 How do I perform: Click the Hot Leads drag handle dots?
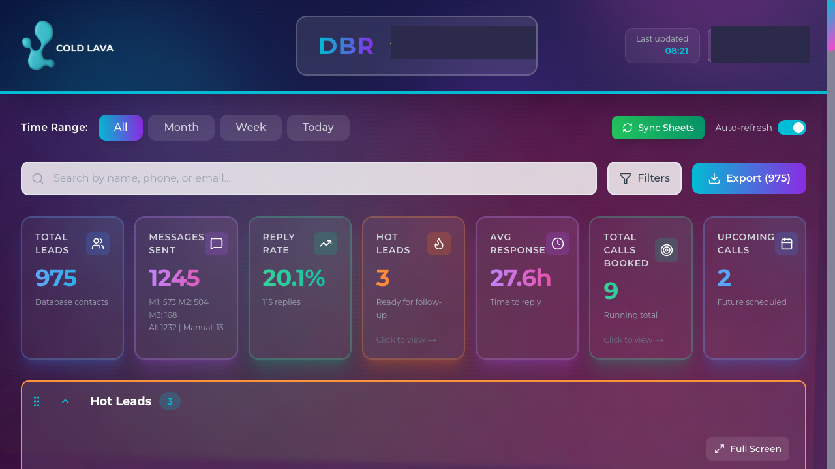click(37, 401)
